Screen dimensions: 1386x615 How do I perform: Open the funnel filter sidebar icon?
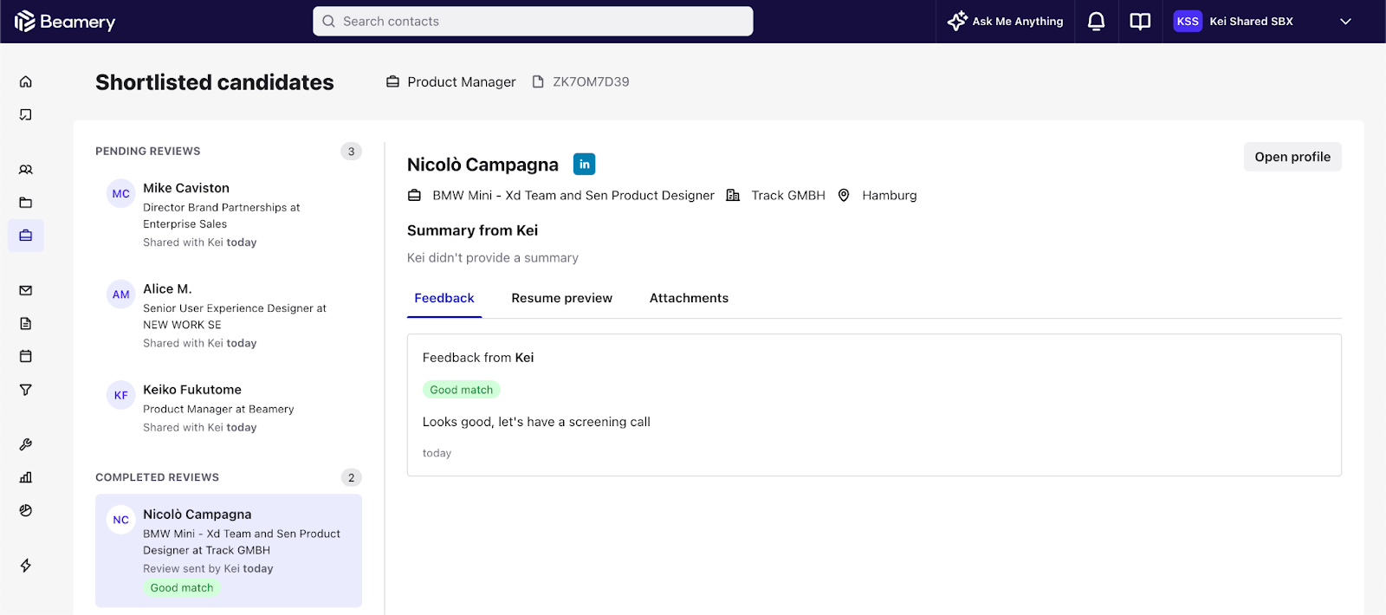click(26, 390)
